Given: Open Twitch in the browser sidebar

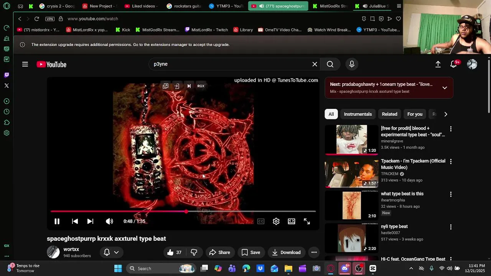Looking at the screenshot, I should 7,75.
